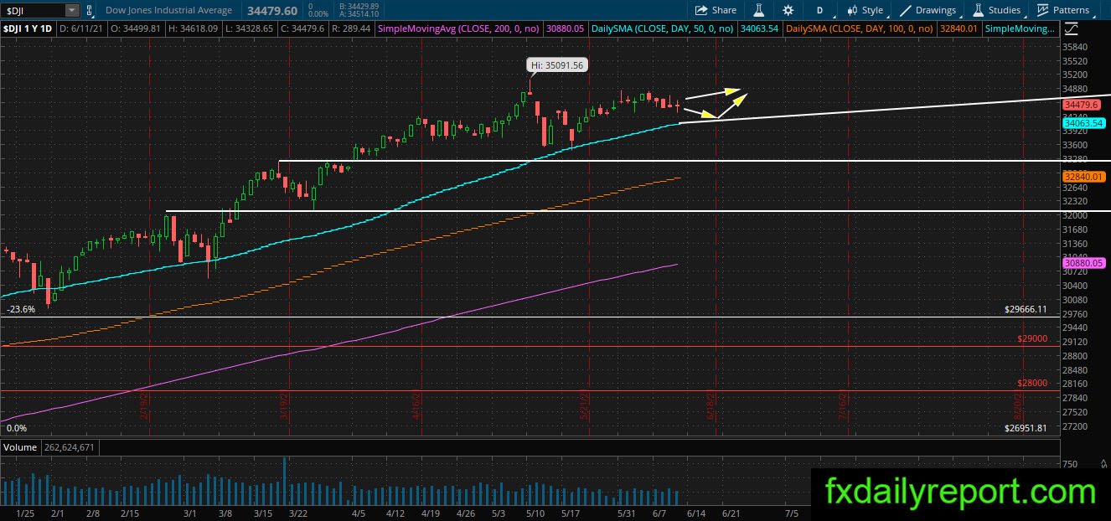Click the 6/14 date on time axis
The height and width of the screenshot is (521, 1111).
[695, 513]
